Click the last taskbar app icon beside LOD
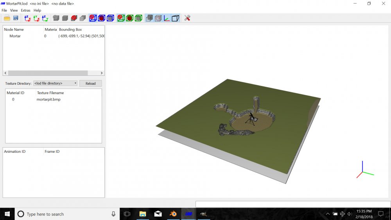The image size is (391, 220). [x=204, y=214]
